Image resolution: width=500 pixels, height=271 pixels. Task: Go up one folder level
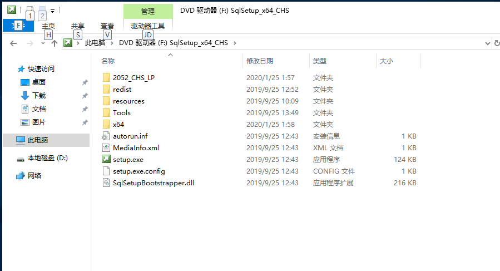(55, 43)
